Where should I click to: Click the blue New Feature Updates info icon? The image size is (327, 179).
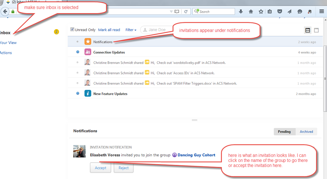(x=88, y=93)
